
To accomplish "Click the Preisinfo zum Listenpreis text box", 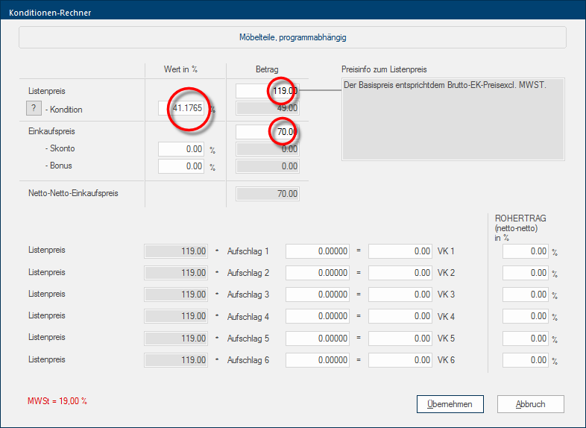I will tap(453, 119).
